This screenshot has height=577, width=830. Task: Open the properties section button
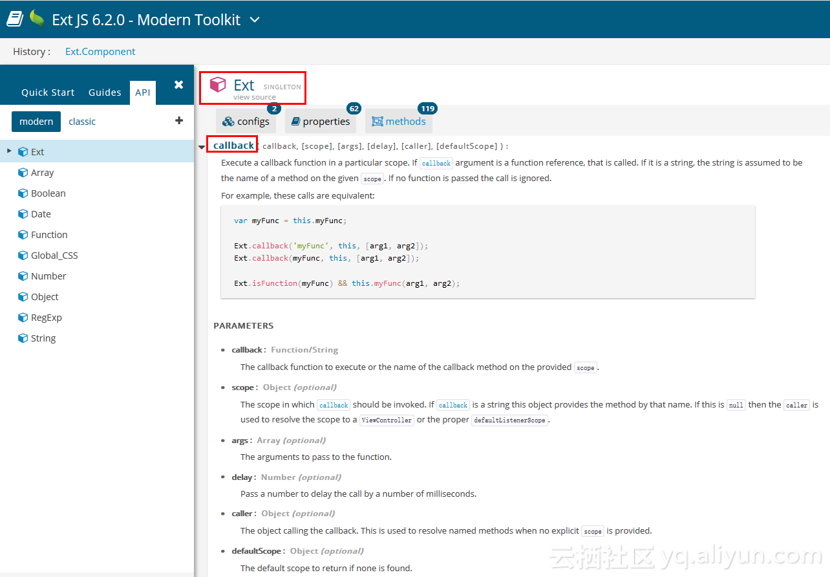click(320, 121)
